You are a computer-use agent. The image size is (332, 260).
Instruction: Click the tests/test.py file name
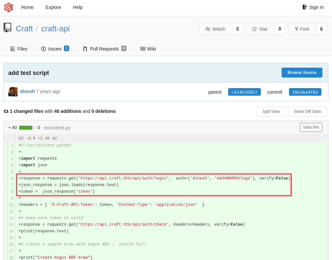[57, 128]
